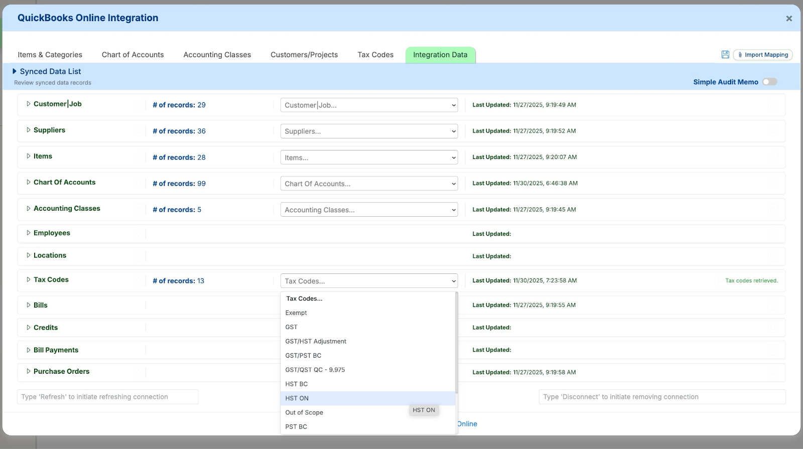Expand the Tax Codes row

(29, 279)
